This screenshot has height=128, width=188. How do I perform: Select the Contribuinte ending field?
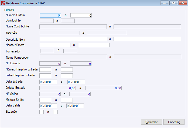(x=68, y=21)
